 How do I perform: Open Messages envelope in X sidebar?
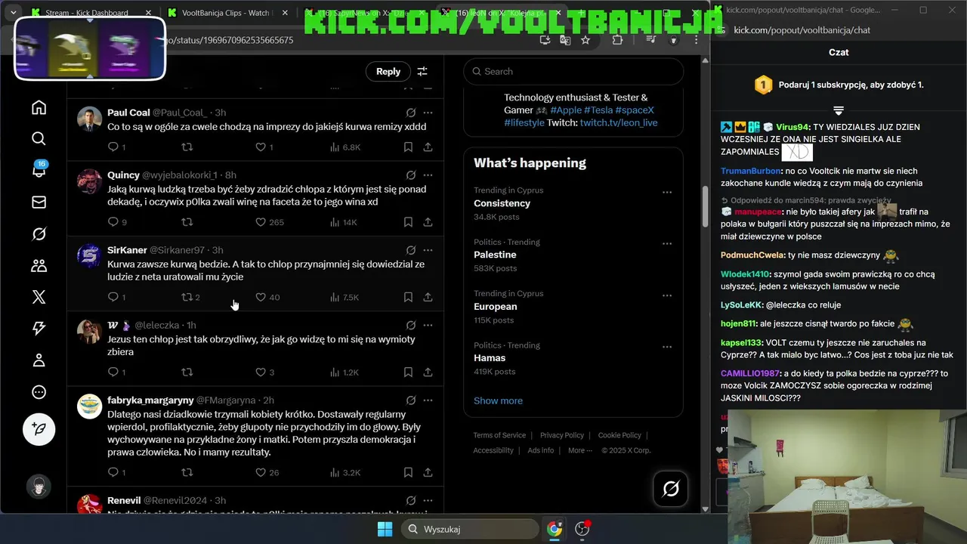(39, 202)
